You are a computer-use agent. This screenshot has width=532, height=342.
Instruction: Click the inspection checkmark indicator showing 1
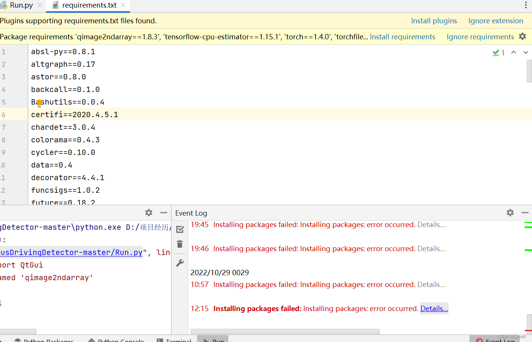tap(499, 53)
